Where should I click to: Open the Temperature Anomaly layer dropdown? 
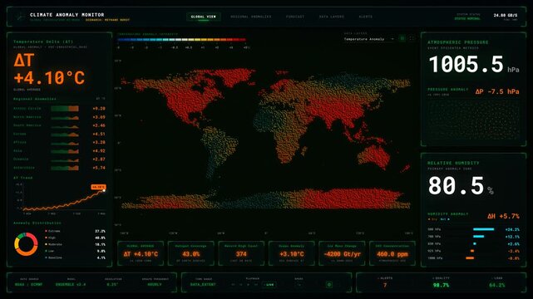[369, 39]
